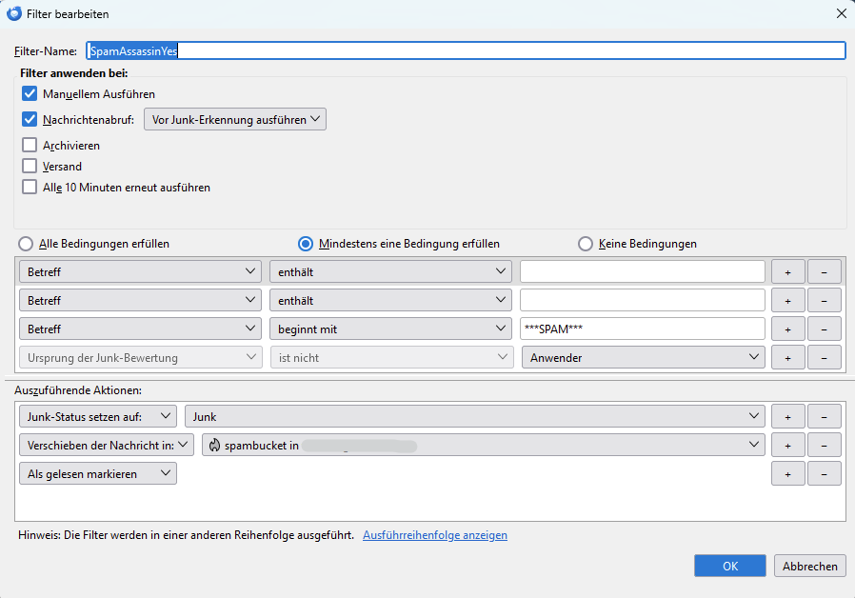Select Keine Bedingungen radio button
Screen dimensions: 855x598
586,244
